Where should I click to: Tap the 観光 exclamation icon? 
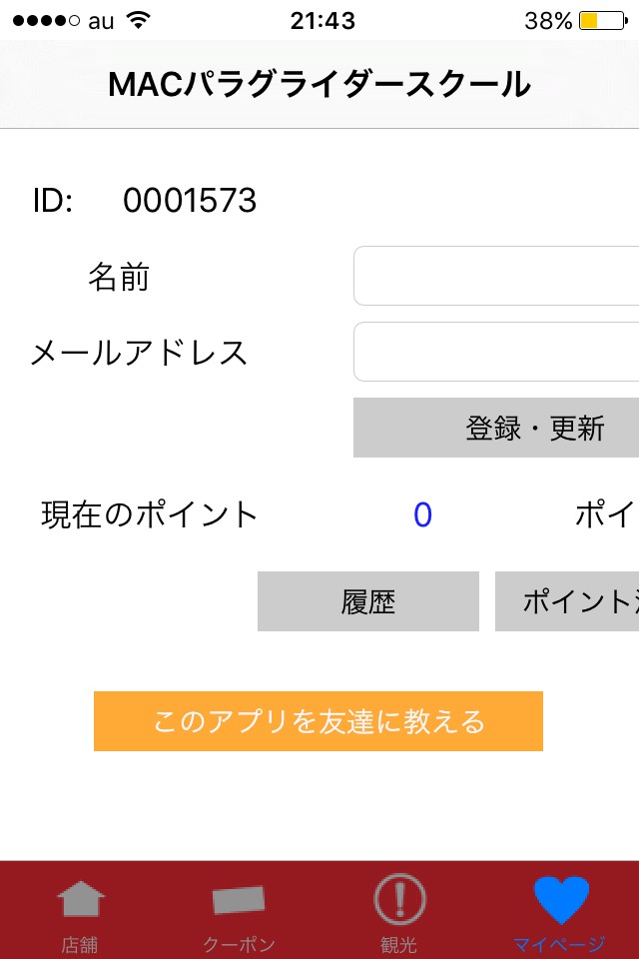(x=399, y=899)
